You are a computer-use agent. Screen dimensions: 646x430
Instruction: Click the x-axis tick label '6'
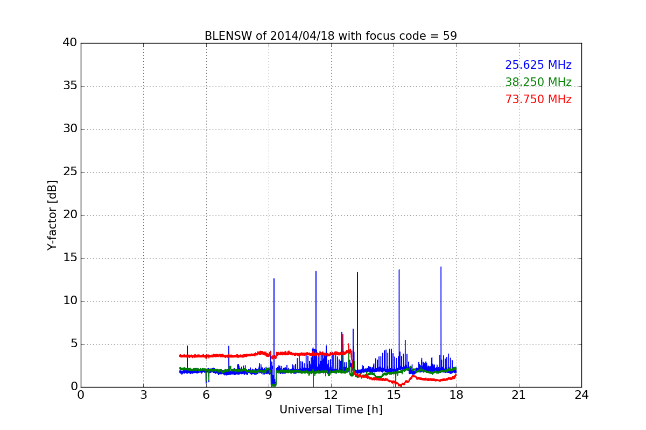point(206,395)
